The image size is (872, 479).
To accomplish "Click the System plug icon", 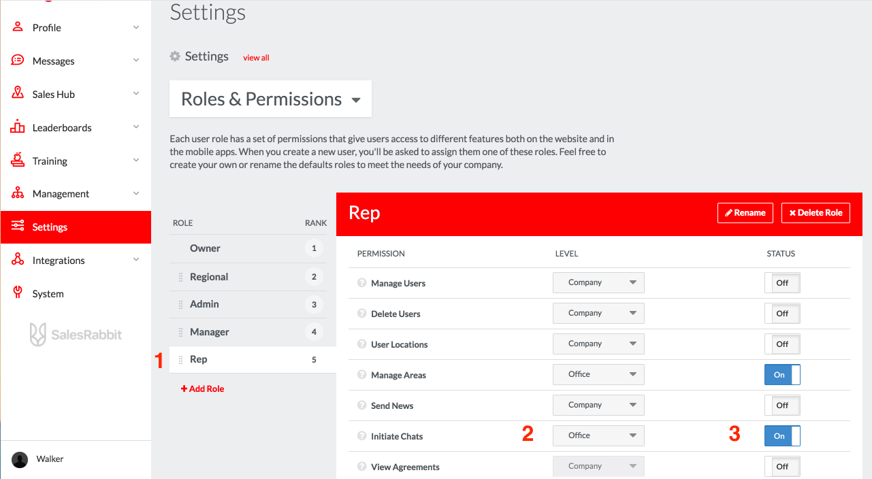I will (18, 293).
